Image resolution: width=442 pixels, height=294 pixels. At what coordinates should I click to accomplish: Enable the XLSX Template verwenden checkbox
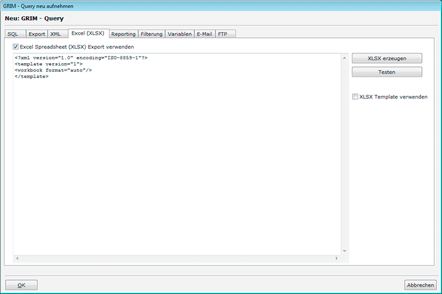(355, 97)
